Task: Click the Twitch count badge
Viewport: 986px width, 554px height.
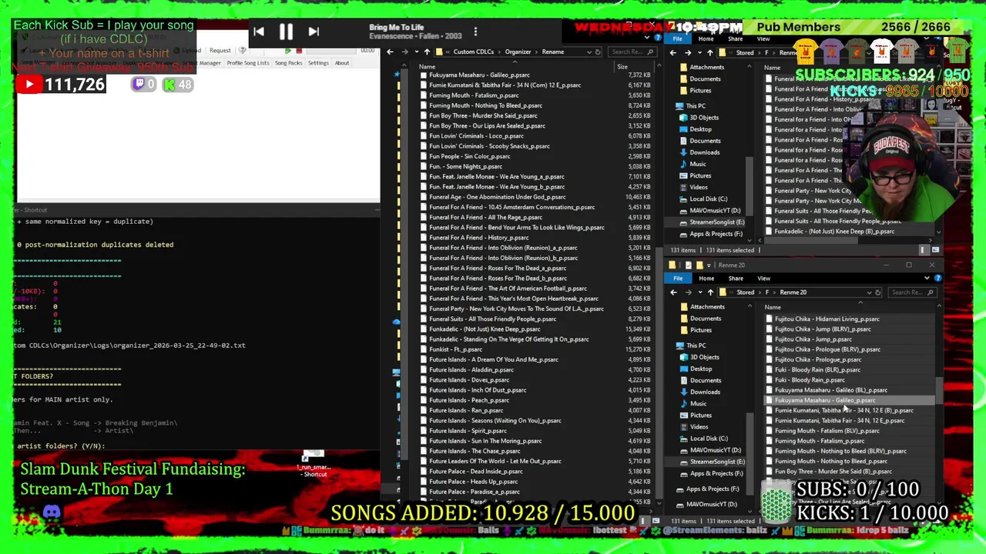Action: (143, 85)
